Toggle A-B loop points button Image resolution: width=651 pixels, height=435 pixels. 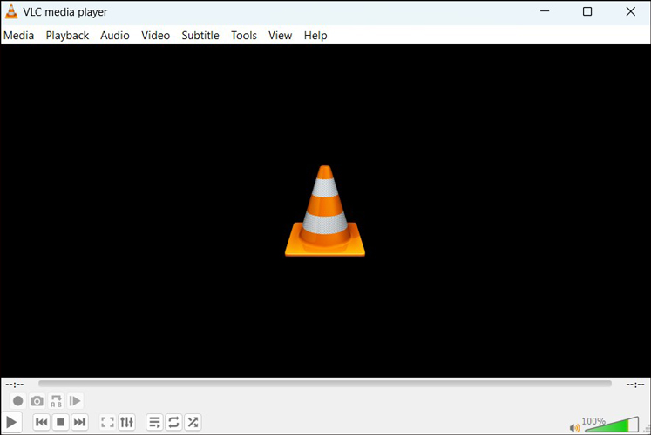56,401
